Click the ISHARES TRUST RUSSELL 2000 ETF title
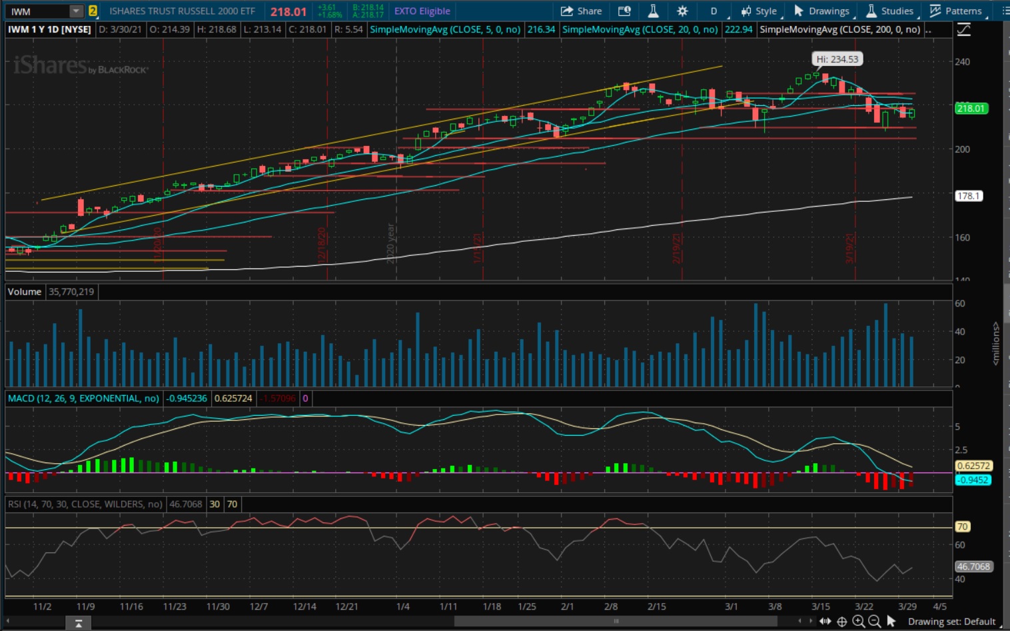 [182, 11]
